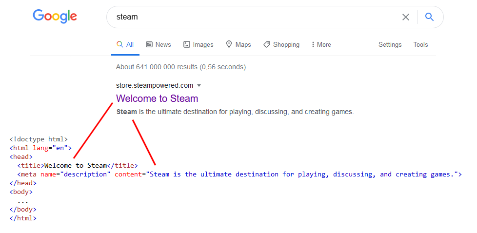
Task: Select the All results tab
Action: pos(125,45)
